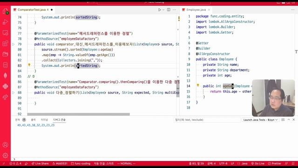
Task: Click the func-coding project status item
Action: pyautogui.click(x=81, y=163)
